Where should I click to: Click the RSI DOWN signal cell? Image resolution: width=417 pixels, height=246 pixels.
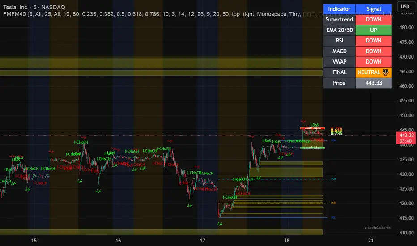pyautogui.click(x=374, y=41)
